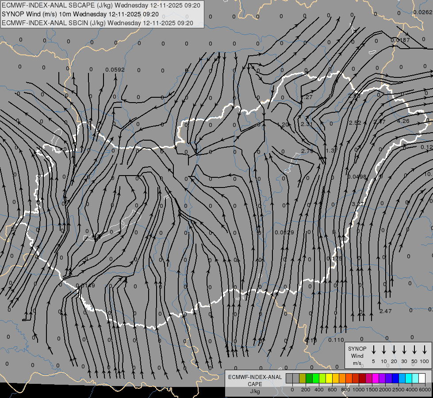Click the wind arrow above the 50 label
Screen dimensions: 433x398
414,350
